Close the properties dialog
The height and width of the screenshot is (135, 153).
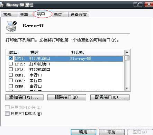[x=148, y=4]
